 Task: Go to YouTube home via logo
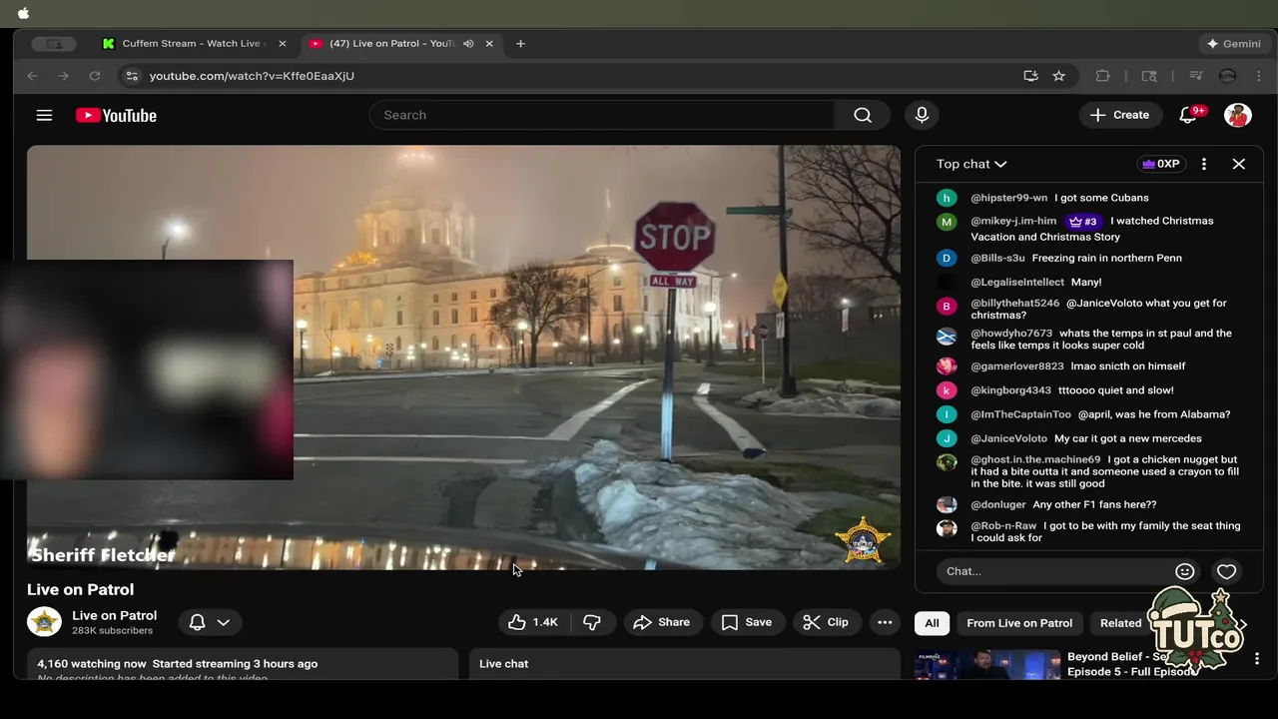tap(116, 115)
